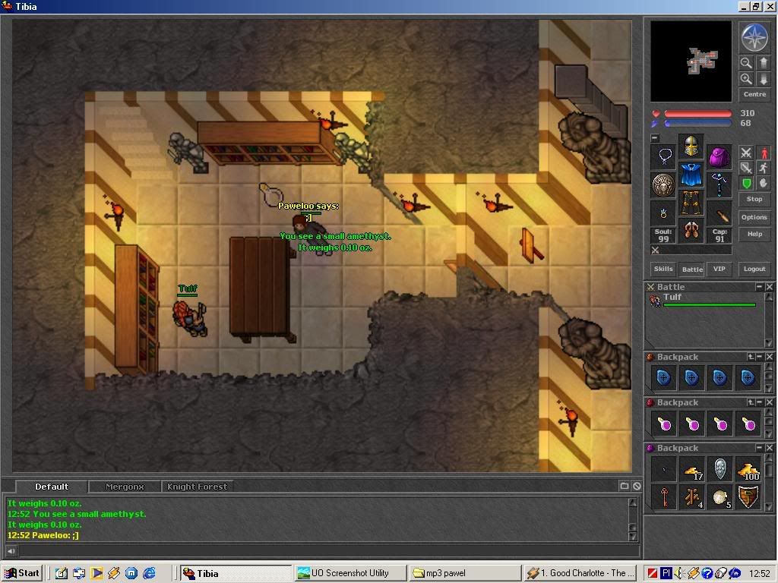The width and height of the screenshot is (778, 583).
Task: Click the studded shield in backpack
Action: [x=719, y=469]
